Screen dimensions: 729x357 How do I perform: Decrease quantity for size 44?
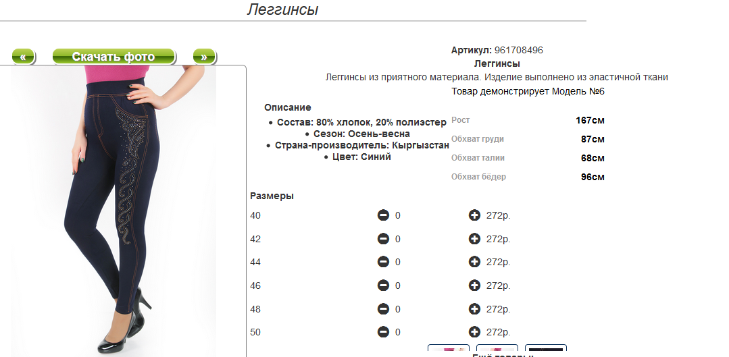383,263
